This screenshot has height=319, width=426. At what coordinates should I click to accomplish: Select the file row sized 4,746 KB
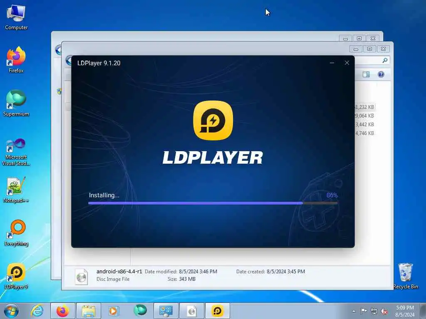pos(364,133)
